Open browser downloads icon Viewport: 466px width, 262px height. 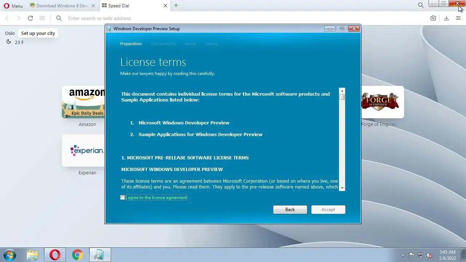(x=446, y=18)
